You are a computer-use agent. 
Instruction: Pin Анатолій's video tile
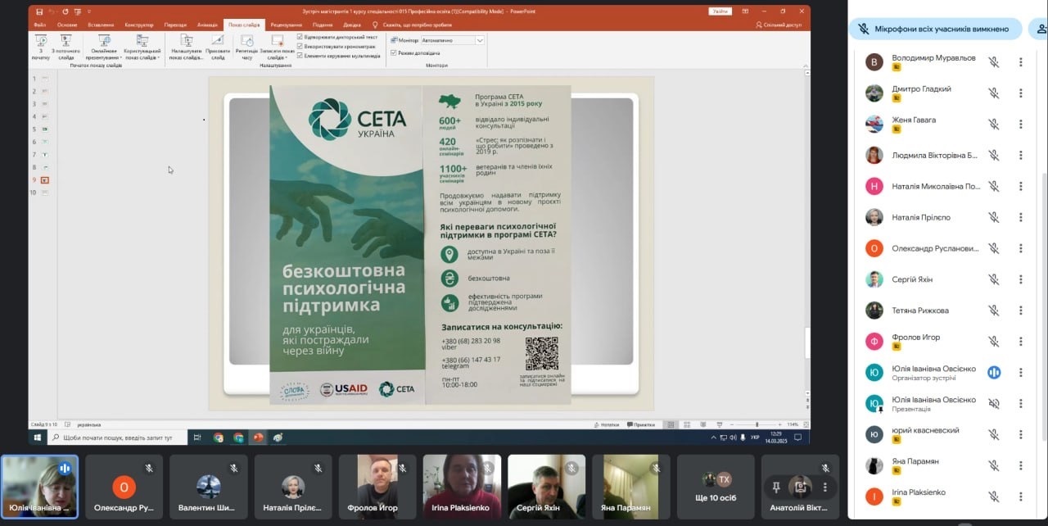click(x=776, y=487)
